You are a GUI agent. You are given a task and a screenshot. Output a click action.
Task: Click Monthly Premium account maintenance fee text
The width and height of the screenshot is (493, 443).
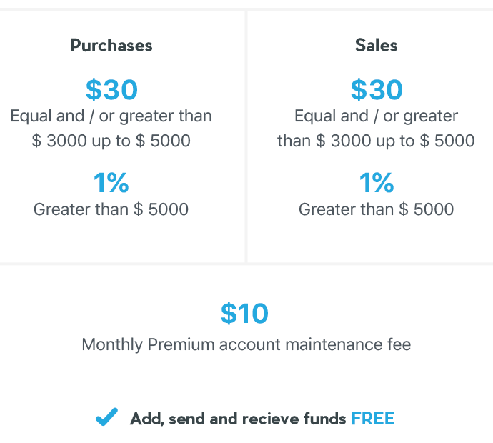pyautogui.click(x=246, y=344)
